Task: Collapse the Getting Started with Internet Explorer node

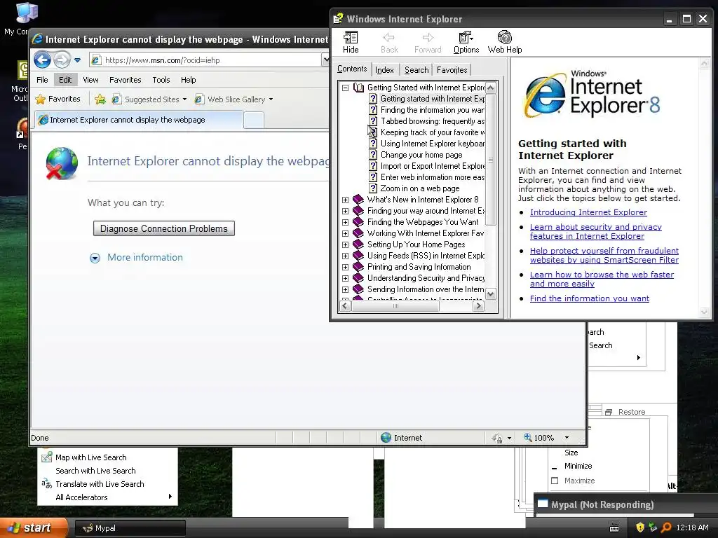Action: 345,88
